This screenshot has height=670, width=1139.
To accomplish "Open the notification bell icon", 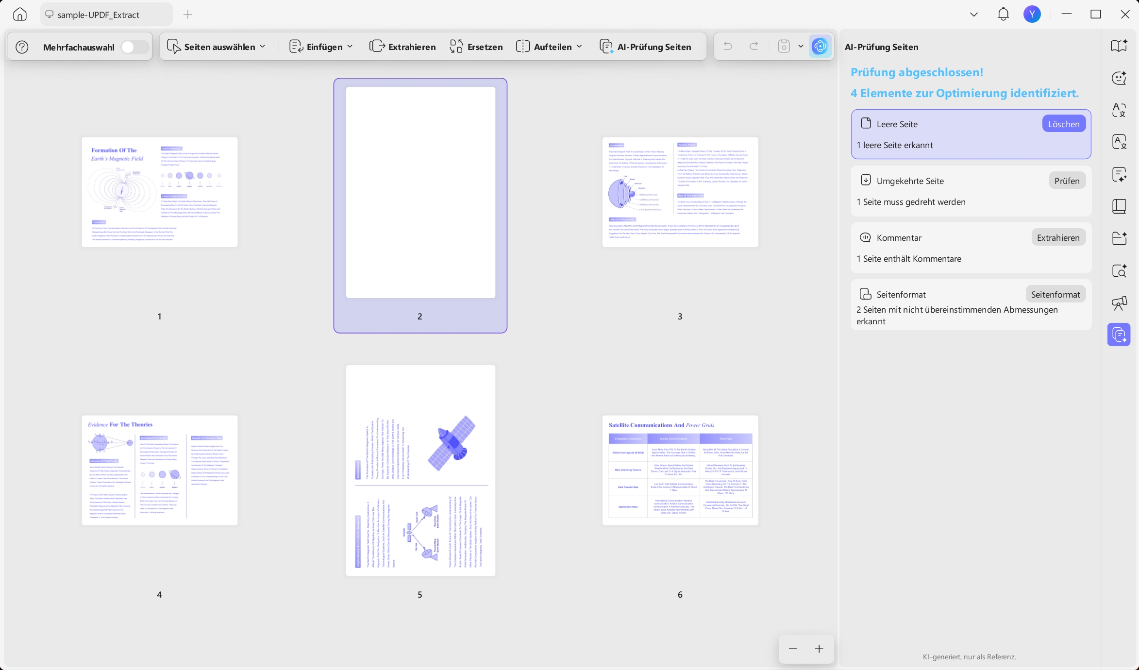I will [x=1003, y=14].
